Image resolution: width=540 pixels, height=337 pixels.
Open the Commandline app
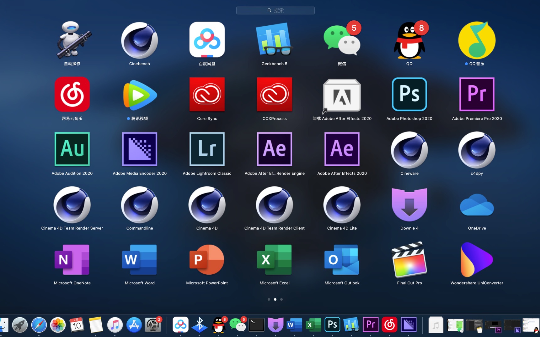[x=140, y=205]
